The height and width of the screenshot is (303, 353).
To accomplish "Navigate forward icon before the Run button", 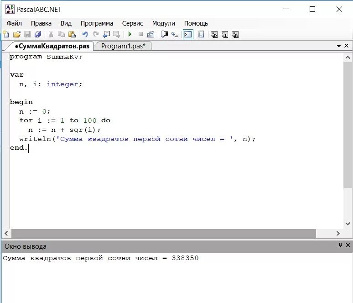I will click(x=117, y=35).
